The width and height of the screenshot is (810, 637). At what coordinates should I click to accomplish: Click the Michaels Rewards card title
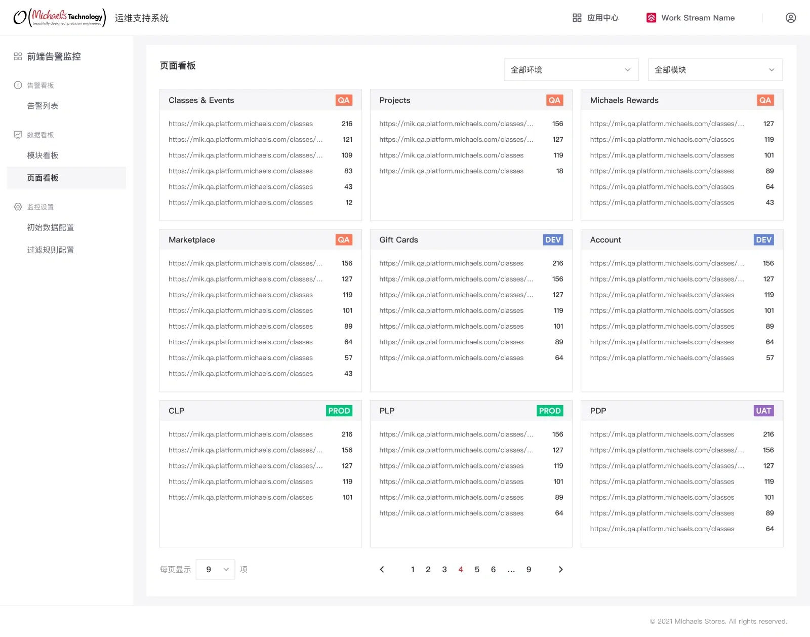pyautogui.click(x=624, y=100)
